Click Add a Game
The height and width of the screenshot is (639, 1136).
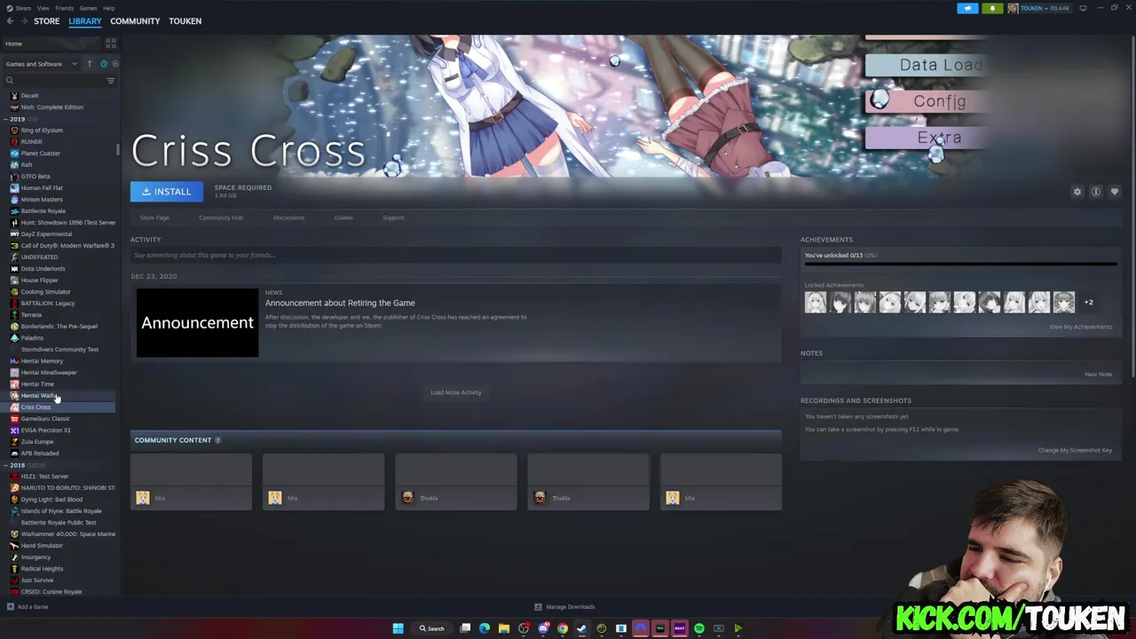tap(28, 607)
